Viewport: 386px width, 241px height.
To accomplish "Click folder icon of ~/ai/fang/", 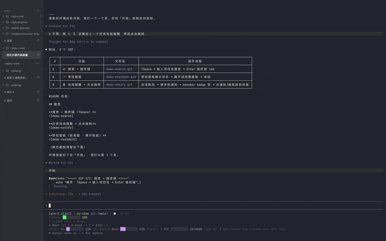I will coord(7,71).
